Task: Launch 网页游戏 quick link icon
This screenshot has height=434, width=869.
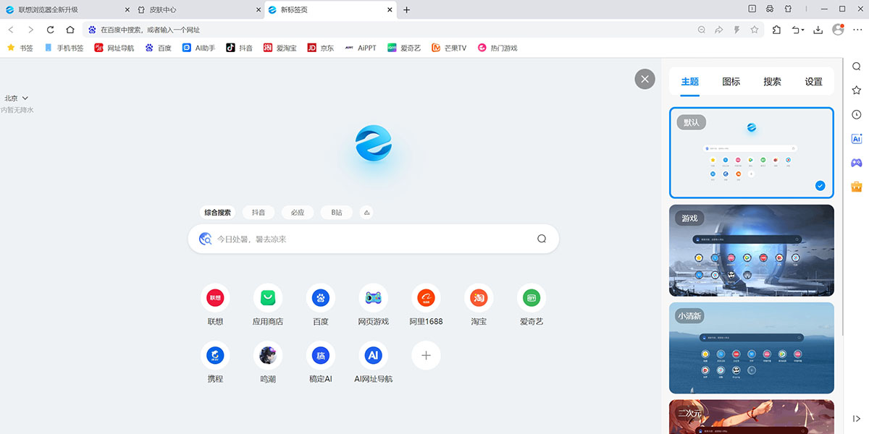Action: coord(373,298)
